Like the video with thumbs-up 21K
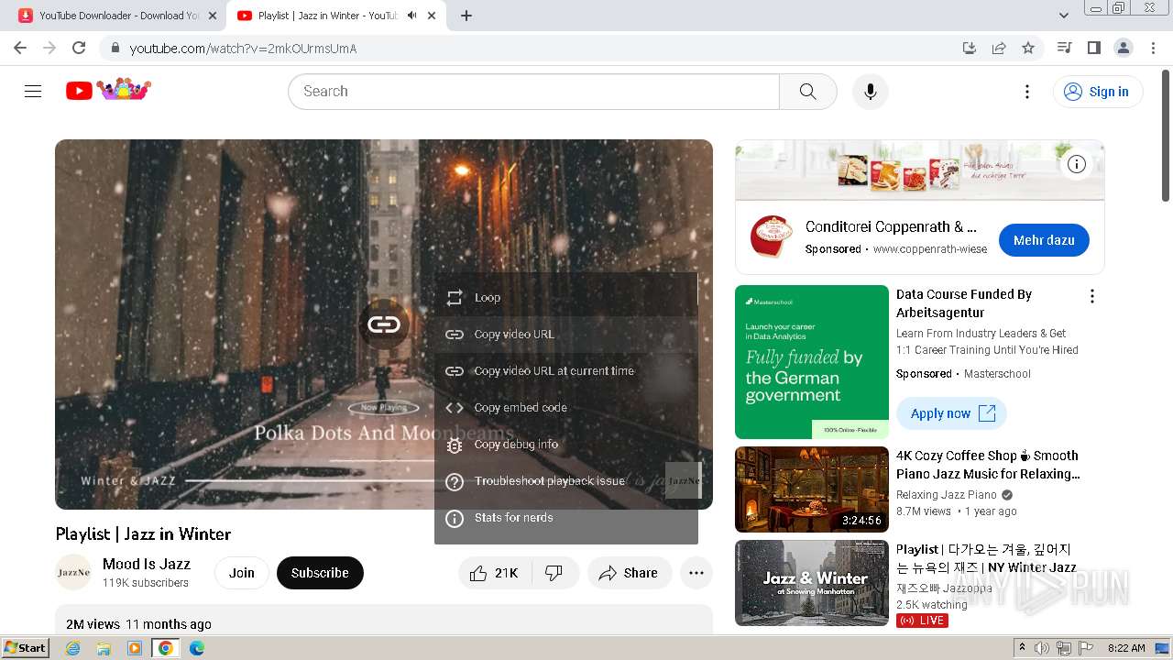The image size is (1173, 660). tap(495, 573)
